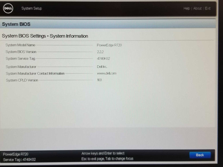The image size is (223, 167).
Task: Click the System Service Tag label
Action: pyautogui.click(x=20, y=58)
